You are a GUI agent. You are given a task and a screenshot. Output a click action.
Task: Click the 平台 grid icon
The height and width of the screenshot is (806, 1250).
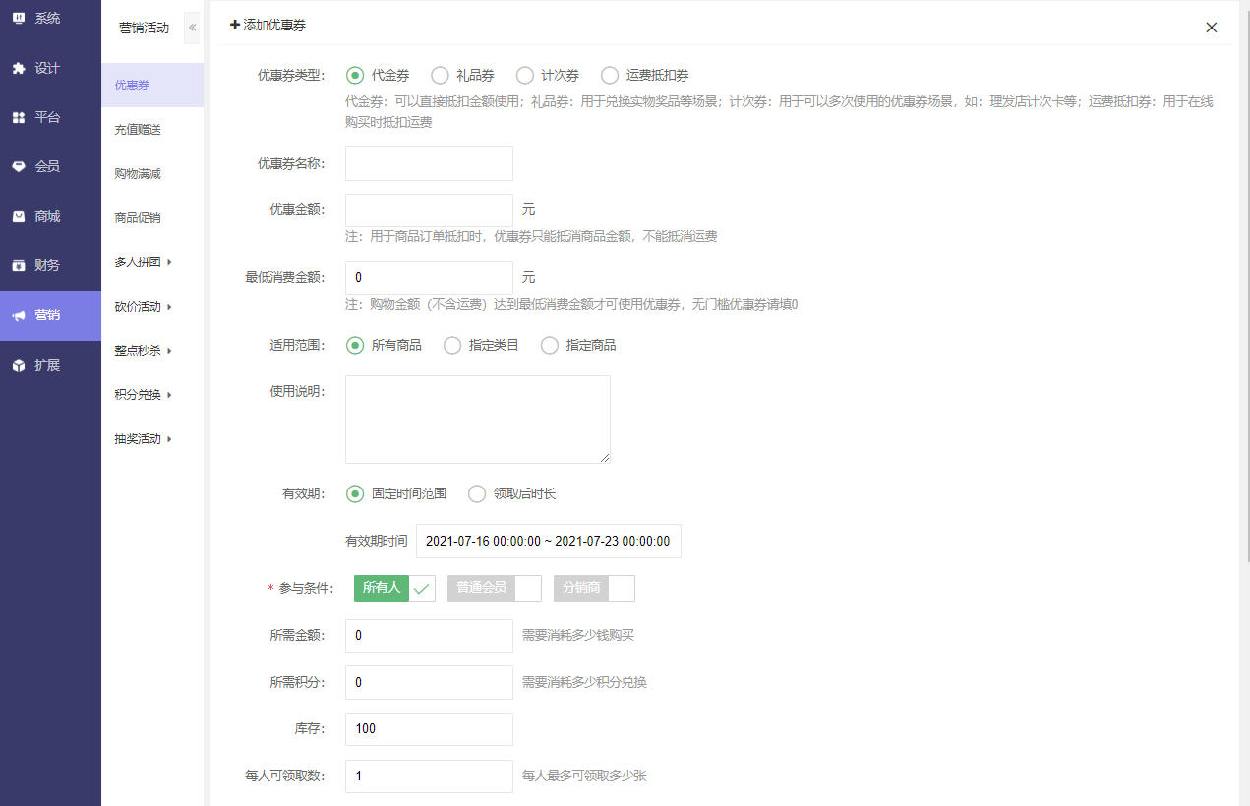(x=18, y=117)
